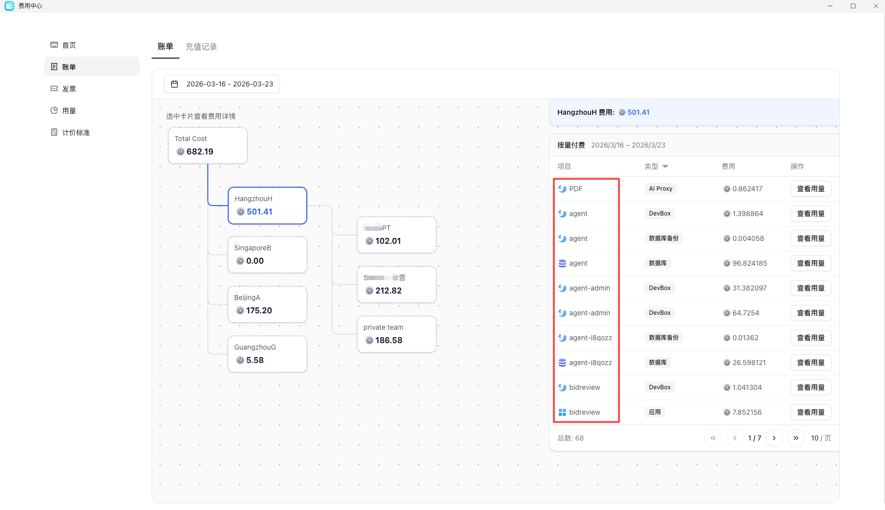Jump to the last page of results
This screenshot has width=885, height=510.
click(x=796, y=438)
